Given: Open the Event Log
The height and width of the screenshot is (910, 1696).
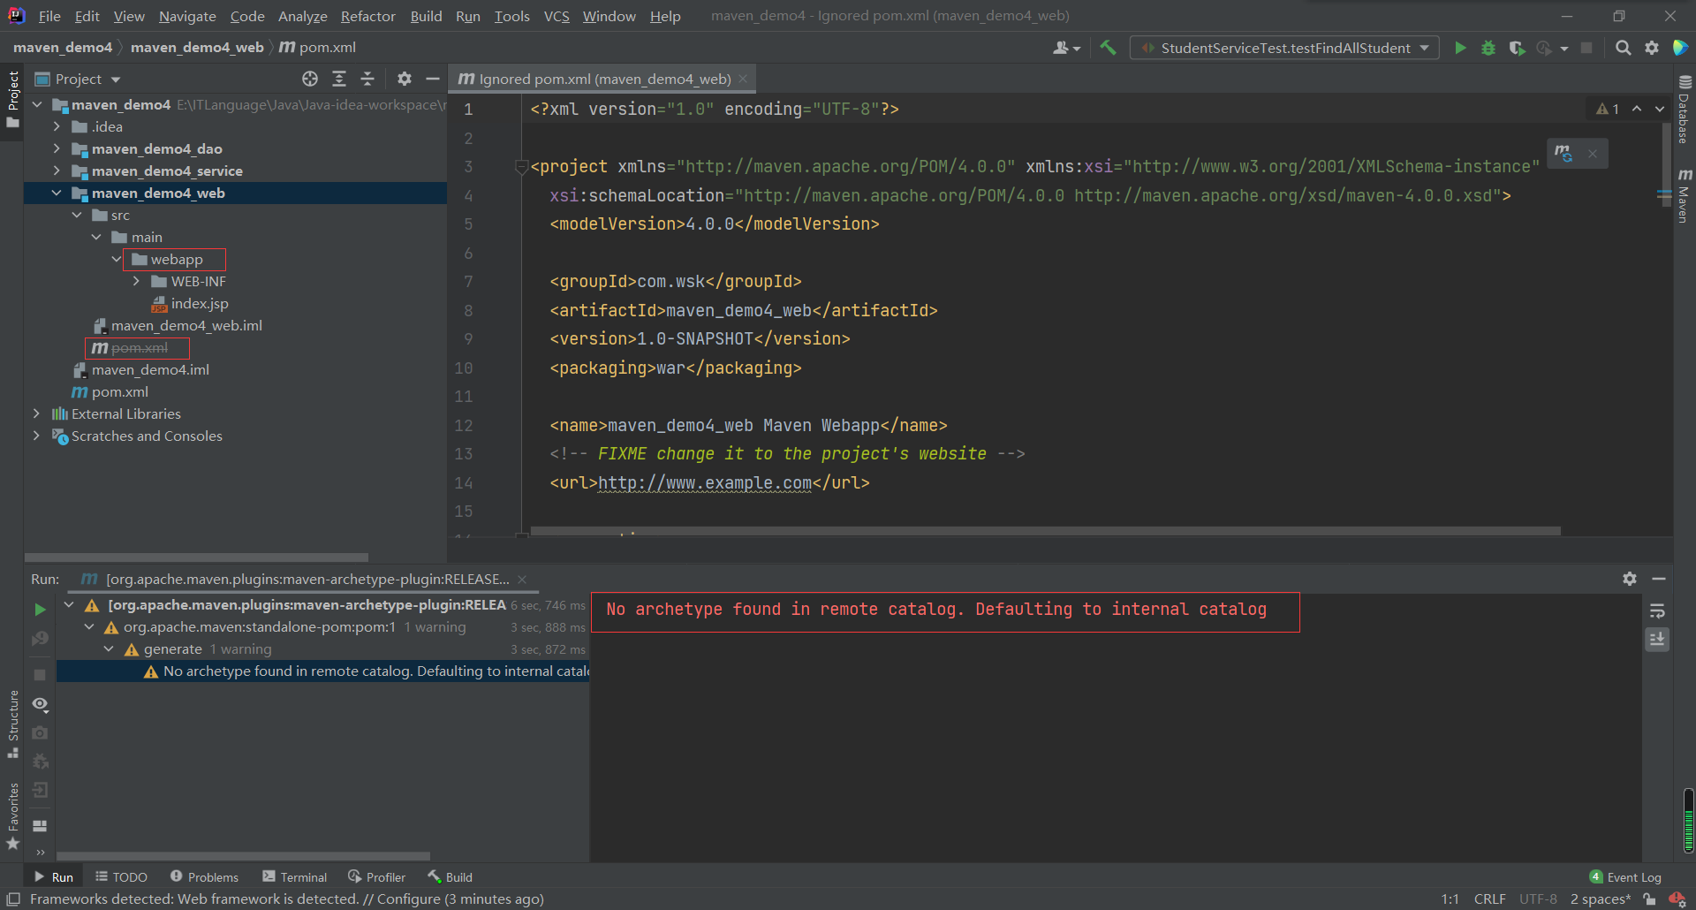Looking at the screenshot, I should [x=1625, y=876].
